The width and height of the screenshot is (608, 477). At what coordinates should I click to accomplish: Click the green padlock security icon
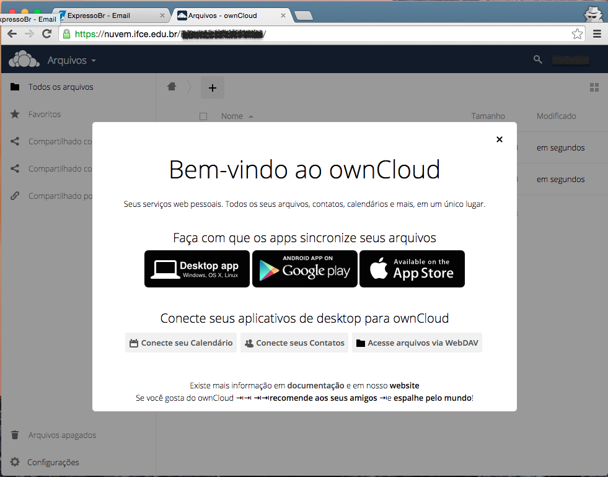pos(67,34)
